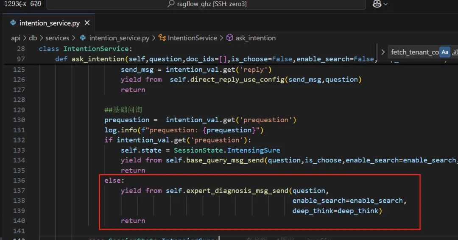Image resolution: width=458 pixels, height=240 pixels.
Task: Click line number 129 in gutter
Action: pos(19,110)
